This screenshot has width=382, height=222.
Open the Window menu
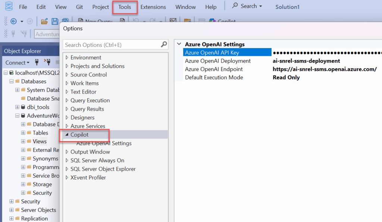click(185, 7)
